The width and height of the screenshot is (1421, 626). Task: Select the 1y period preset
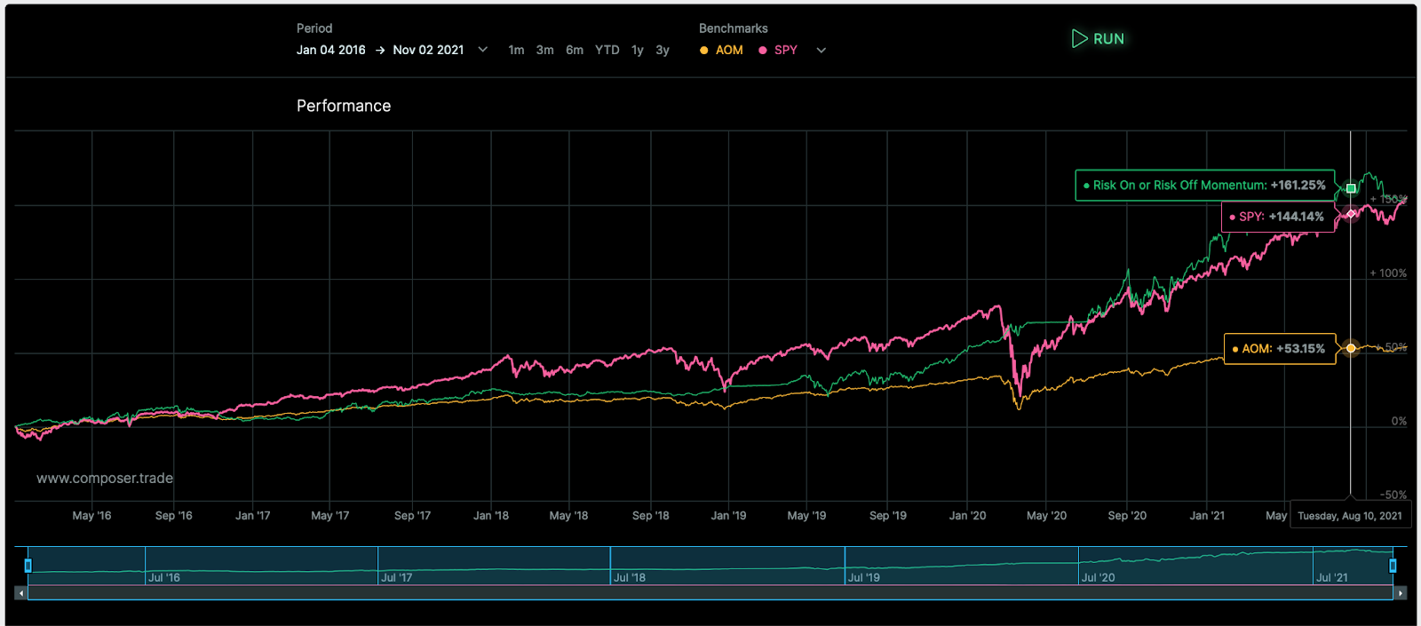[638, 51]
